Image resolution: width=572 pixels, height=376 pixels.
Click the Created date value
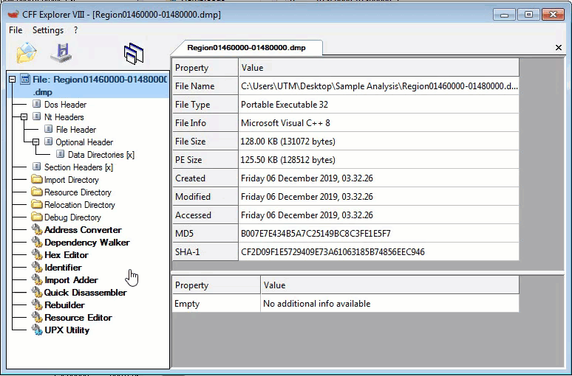pyautogui.click(x=307, y=178)
